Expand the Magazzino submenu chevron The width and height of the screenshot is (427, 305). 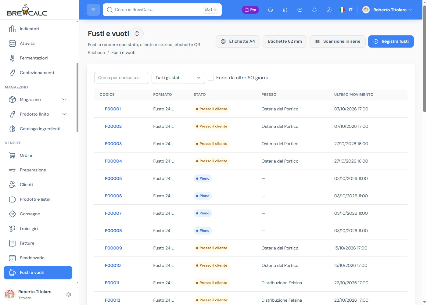[64, 99]
